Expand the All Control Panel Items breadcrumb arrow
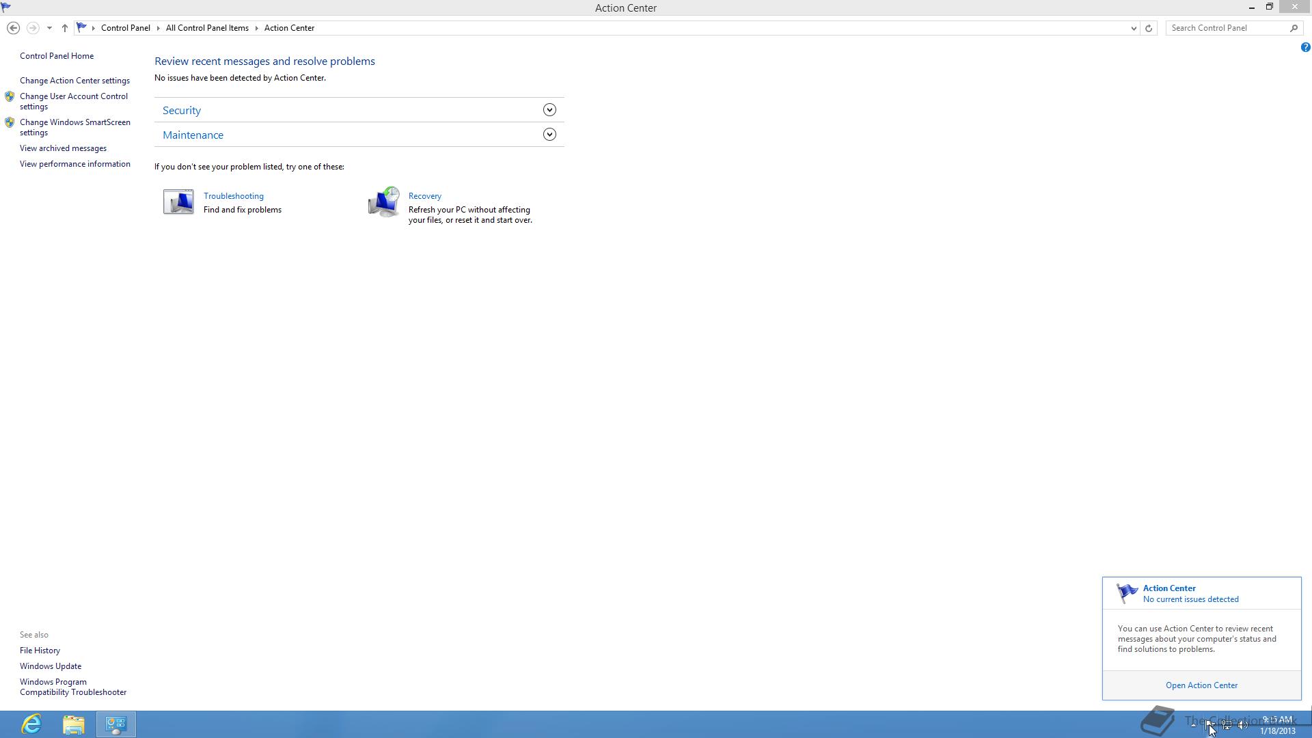Screen dimensions: 1312x738 257,28
